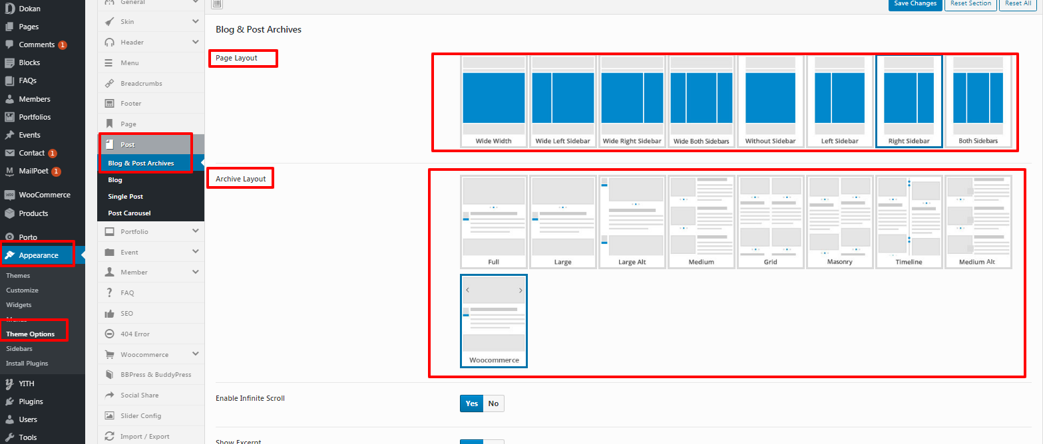Screen dimensions: 1043x444
Task: Open Customize under the Appearance menu
Action: pyautogui.click(x=22, y=290)
